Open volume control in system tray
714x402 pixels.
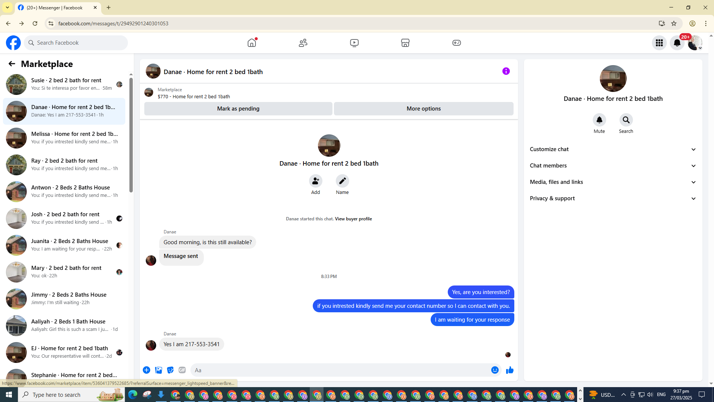tap(650, 395)
